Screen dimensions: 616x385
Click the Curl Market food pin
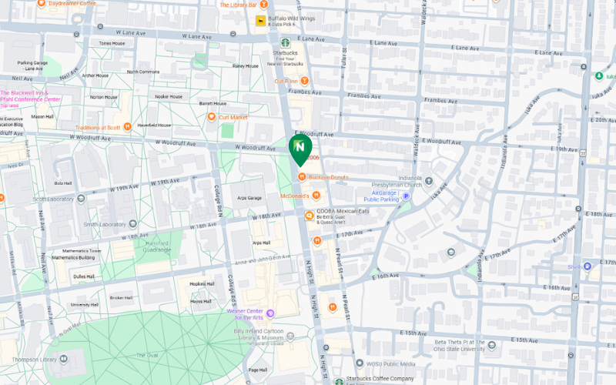pos(211,117)
